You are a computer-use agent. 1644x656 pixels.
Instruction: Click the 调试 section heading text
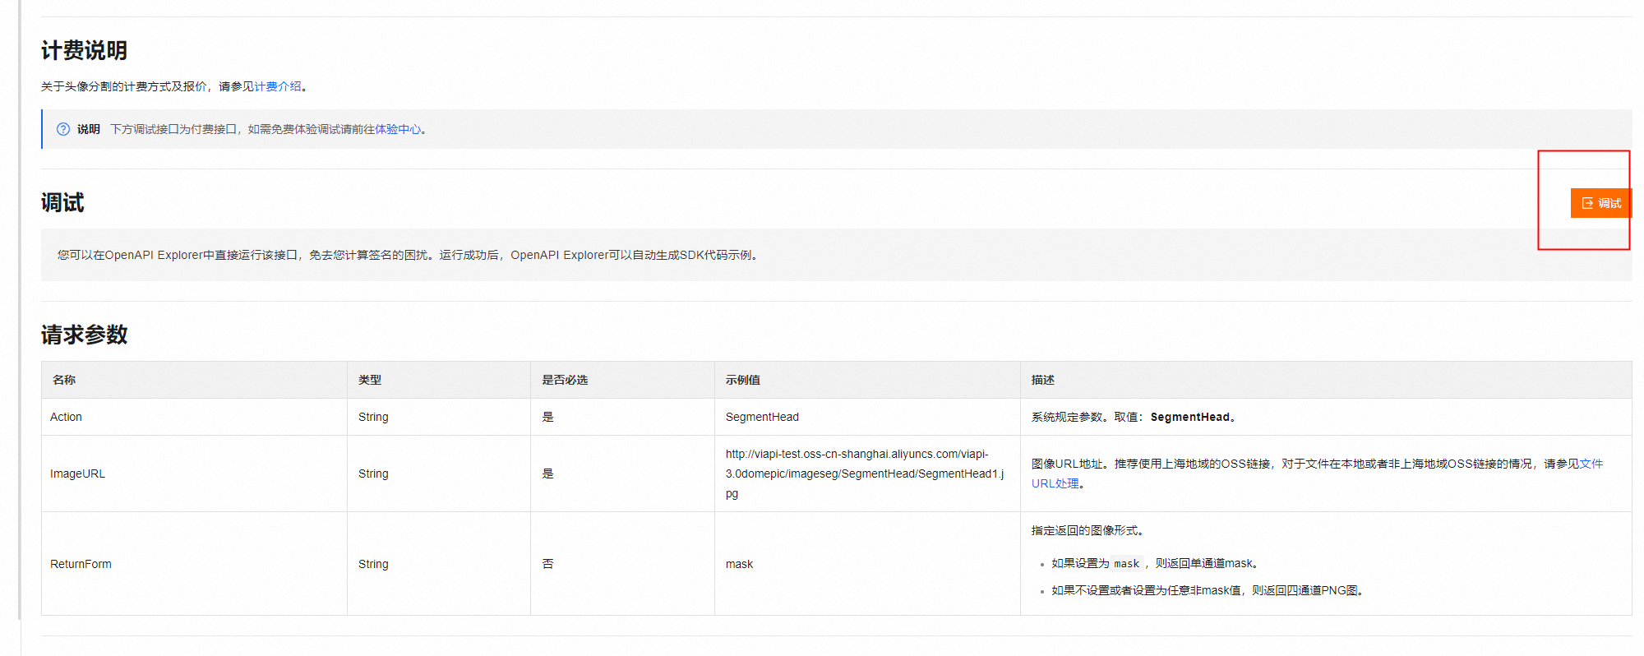pos(62,203)
